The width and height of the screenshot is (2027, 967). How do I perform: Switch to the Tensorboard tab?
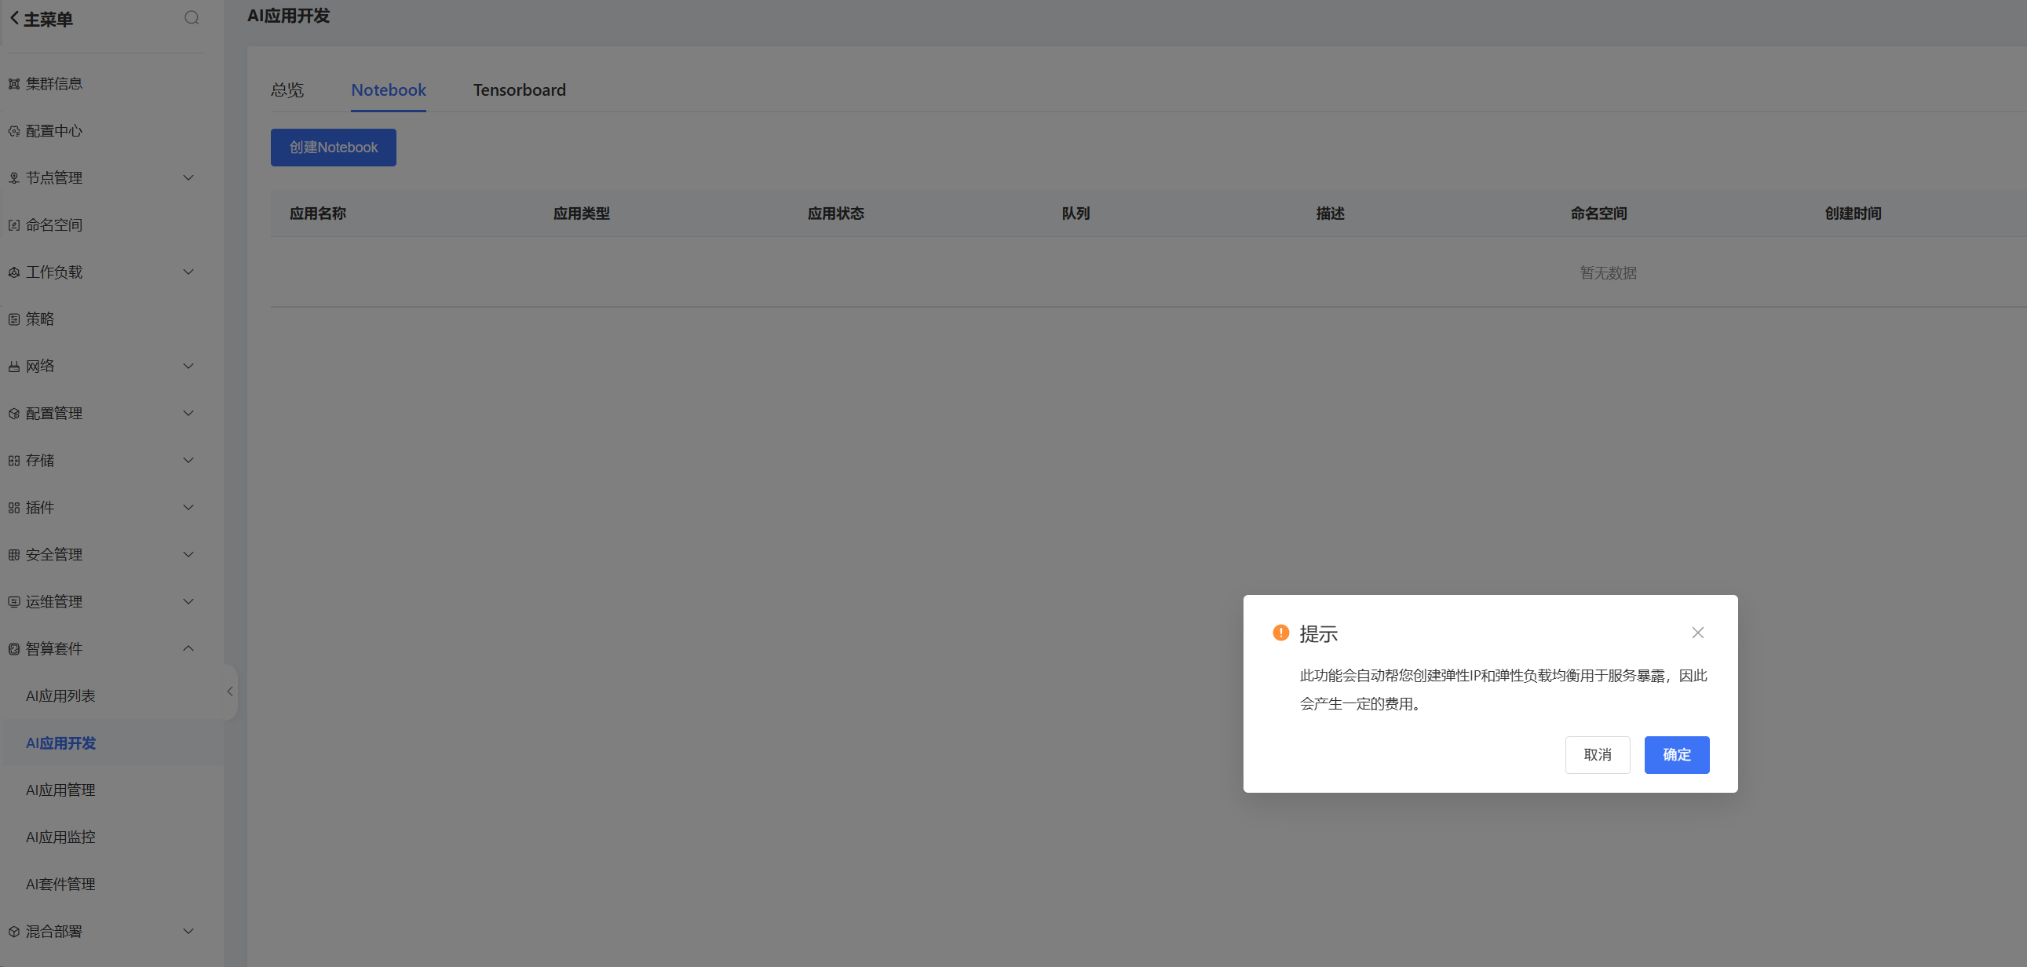tap(519, 90)
